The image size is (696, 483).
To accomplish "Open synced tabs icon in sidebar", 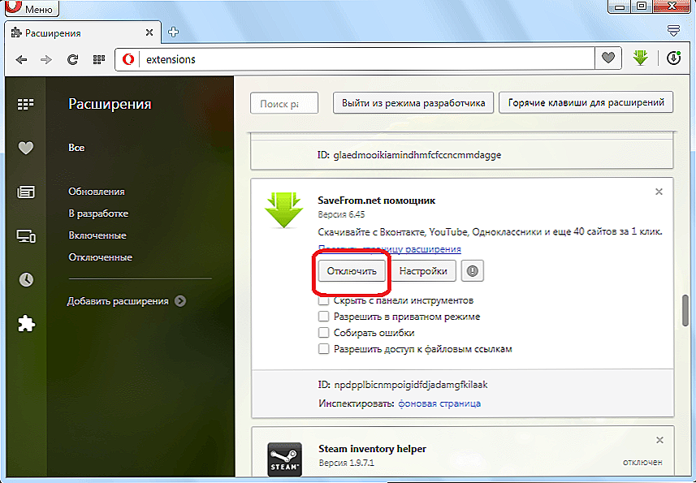I will pyautogui.click(x=26, y=235).
